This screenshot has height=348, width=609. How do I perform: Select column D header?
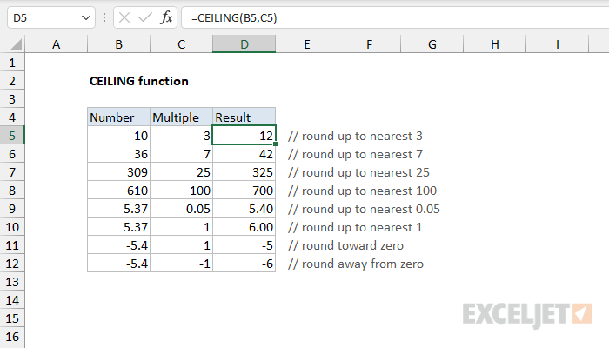point(244,44)
